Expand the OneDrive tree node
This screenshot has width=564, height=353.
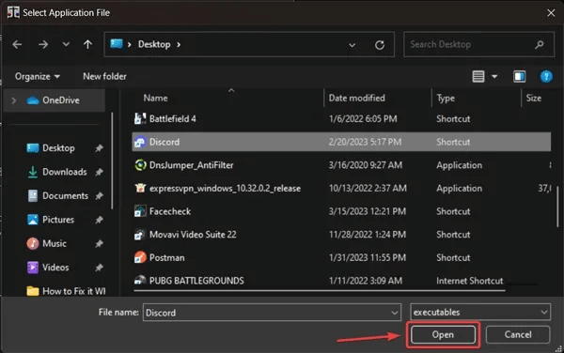14,100
